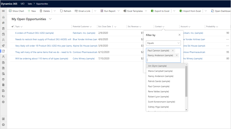
Task: Select Paul Cannon (sample) from dropdown list
Action: coord(166,86)
